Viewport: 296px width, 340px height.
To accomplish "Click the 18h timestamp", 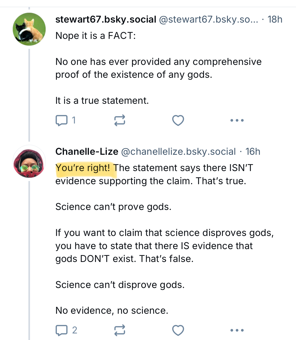I will pyautogui.click(x=275, y=19).
